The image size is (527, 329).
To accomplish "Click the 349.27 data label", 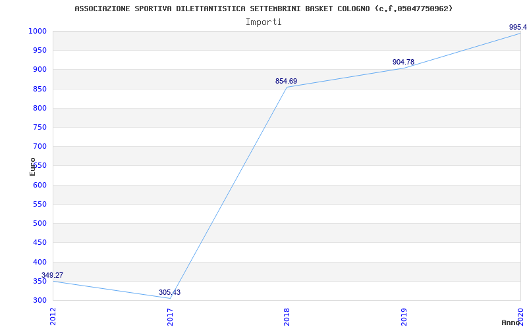I will (53, 275).
